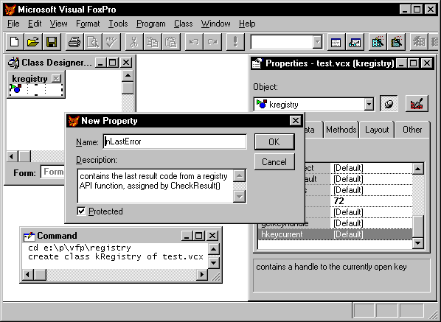Image resolution: width=441 pixels, height=322 pixels.
Task: Click the Command window title icon
Action: 29,236
